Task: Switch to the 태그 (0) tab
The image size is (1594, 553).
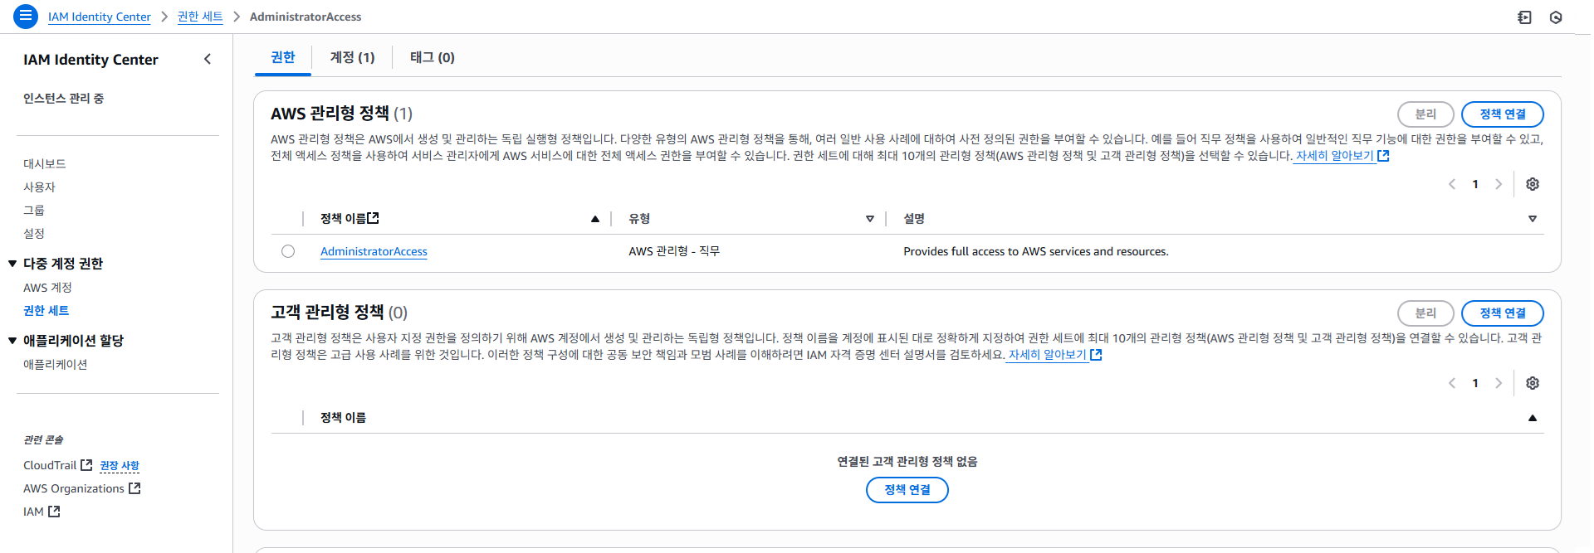Action: [433, 57]
